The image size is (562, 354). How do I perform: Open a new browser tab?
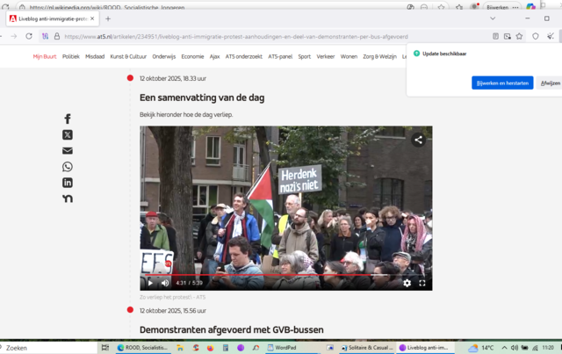[108, 18]
